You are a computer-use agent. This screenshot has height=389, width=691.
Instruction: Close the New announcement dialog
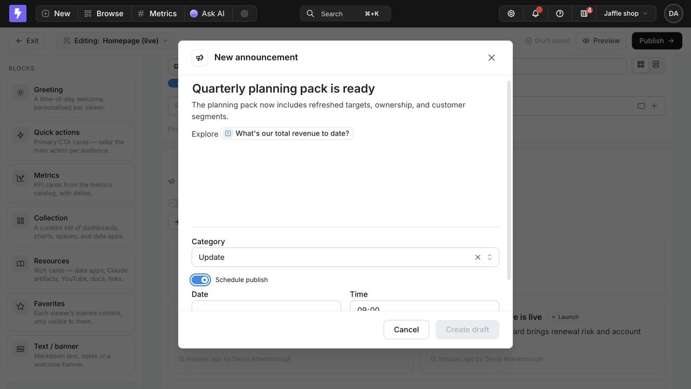pyautogui.click(x=491, y=58)
